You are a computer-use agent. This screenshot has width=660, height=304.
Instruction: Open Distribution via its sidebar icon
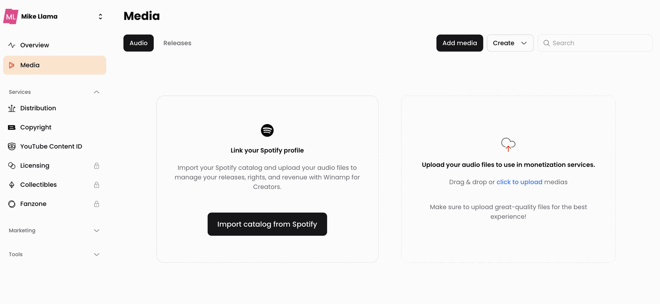click(x=12, y=108)
